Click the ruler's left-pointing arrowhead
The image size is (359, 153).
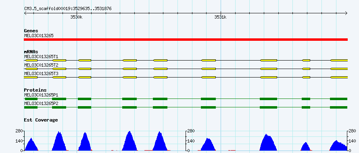25,13
